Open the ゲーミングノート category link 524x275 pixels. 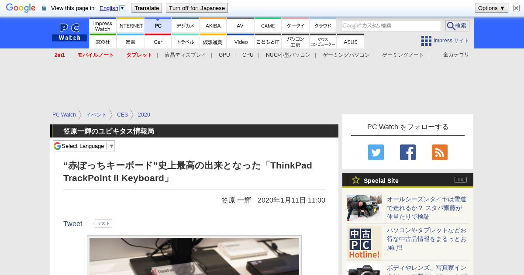tap(403, 55)
